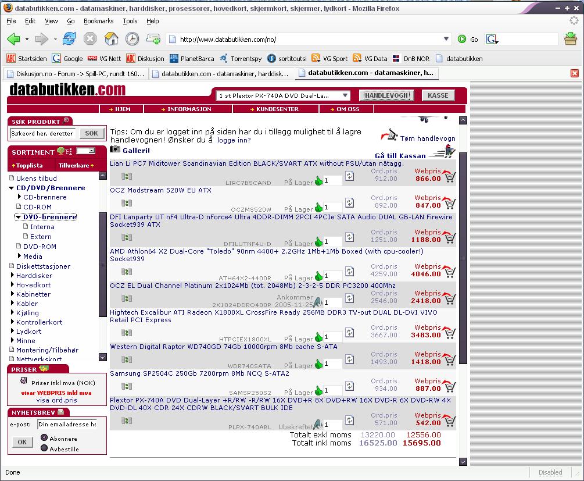Click the Tøm handlevogn cart icon

click(x=389, y=135)
